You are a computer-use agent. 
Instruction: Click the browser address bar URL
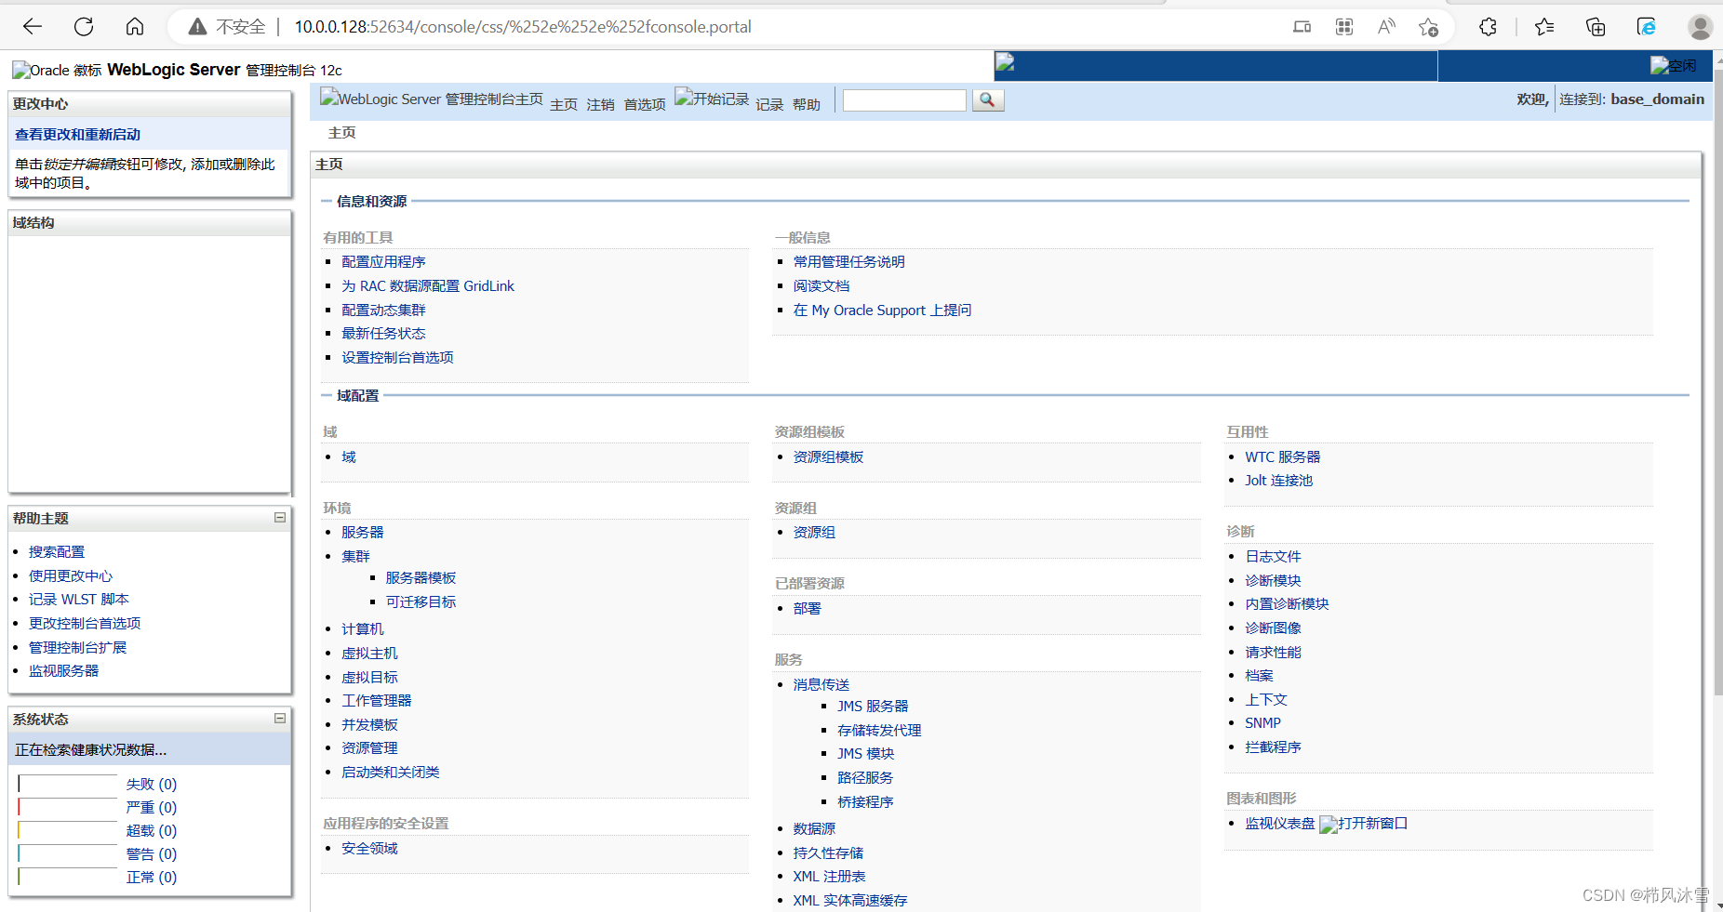523,27
